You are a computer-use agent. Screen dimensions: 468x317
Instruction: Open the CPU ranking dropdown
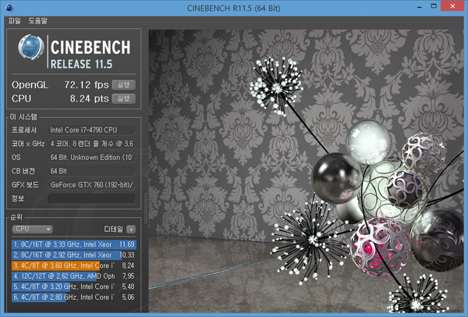coord(32,229)
